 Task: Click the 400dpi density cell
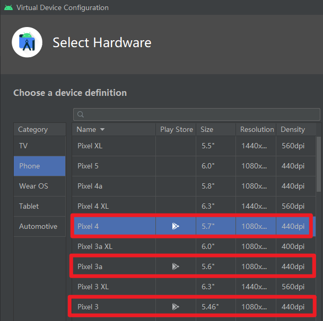(x=296, y=246)
